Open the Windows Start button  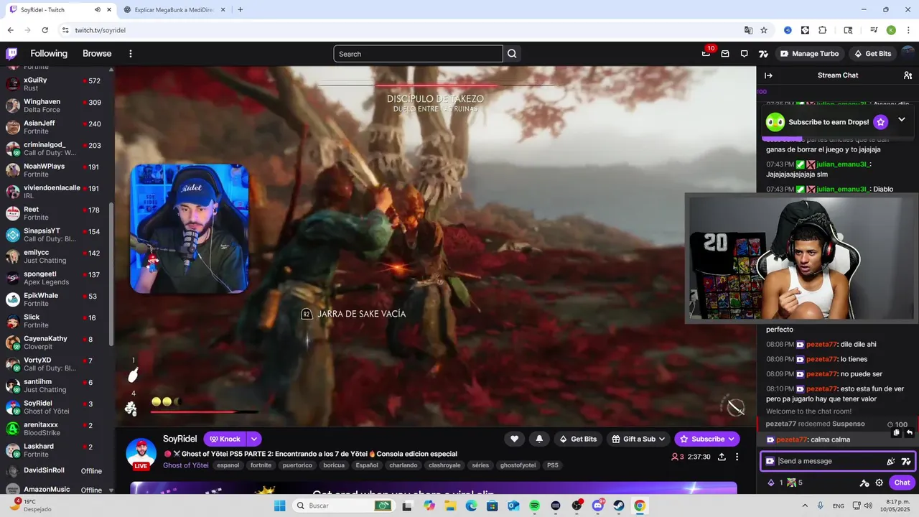pos(279,506)
